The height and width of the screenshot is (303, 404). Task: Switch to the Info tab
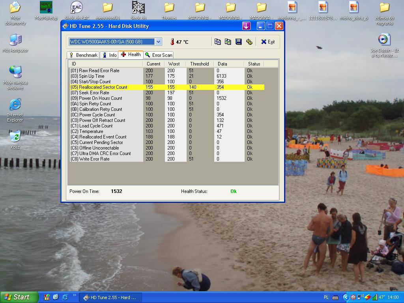[x=109, y=55]
